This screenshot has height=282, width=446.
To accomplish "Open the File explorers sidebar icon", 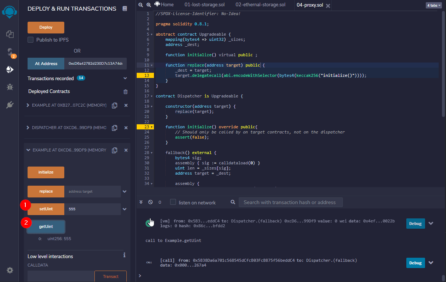I will 10,34.
